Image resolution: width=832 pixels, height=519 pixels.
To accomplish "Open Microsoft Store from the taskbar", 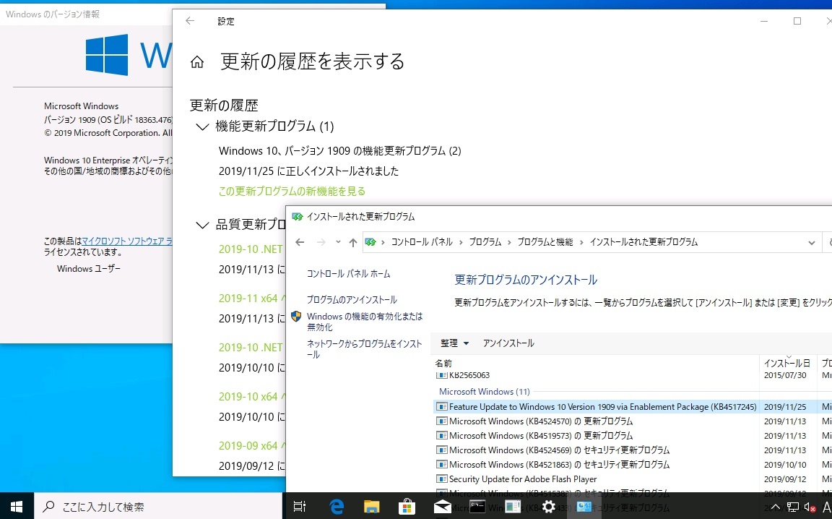I will [x=407, y=507].
